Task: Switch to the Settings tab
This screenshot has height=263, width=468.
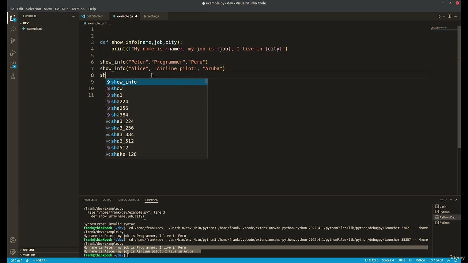Action: (153, 16)
